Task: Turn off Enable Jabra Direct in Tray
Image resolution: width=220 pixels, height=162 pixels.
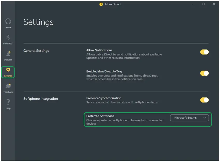Action: coord(204,73)
